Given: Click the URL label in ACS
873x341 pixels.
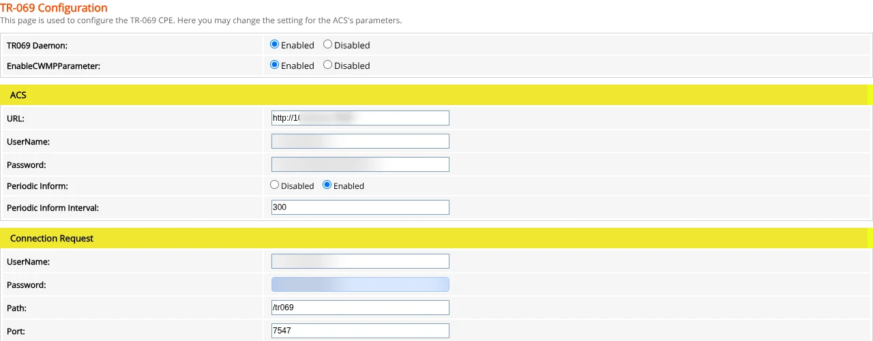Looking at the screenshot, I should pos(15,119).
